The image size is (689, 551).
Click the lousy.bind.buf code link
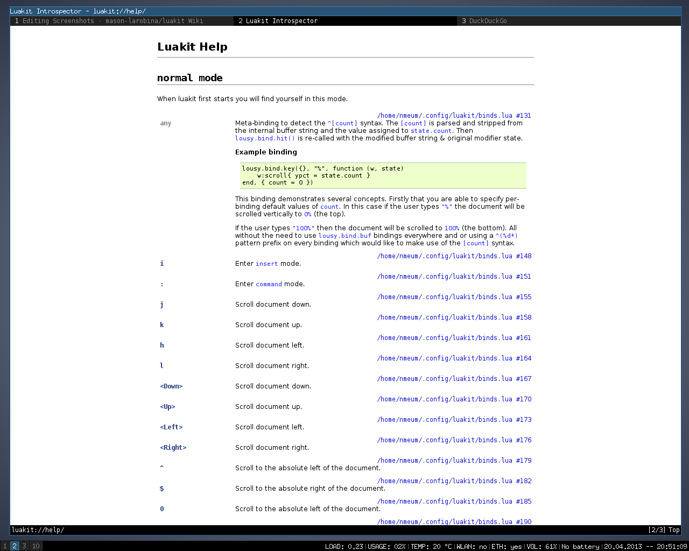coord(344,236)
